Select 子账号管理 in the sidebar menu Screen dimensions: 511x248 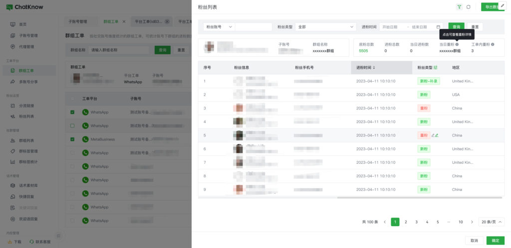pyautogui.click(x=29, y=36)
